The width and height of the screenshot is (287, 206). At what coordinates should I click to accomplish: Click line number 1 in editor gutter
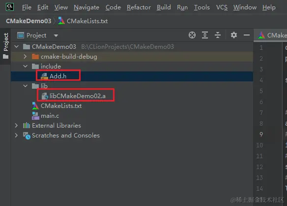261,48
